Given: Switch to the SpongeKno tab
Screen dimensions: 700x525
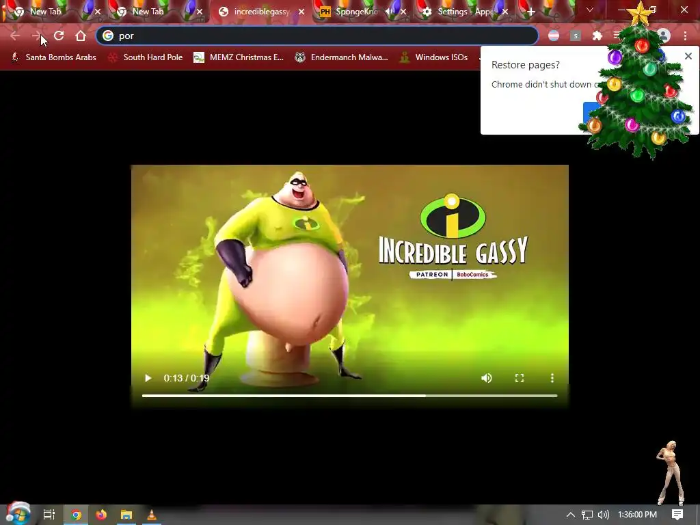Looking at the screenshot, I should pos(362,12).
